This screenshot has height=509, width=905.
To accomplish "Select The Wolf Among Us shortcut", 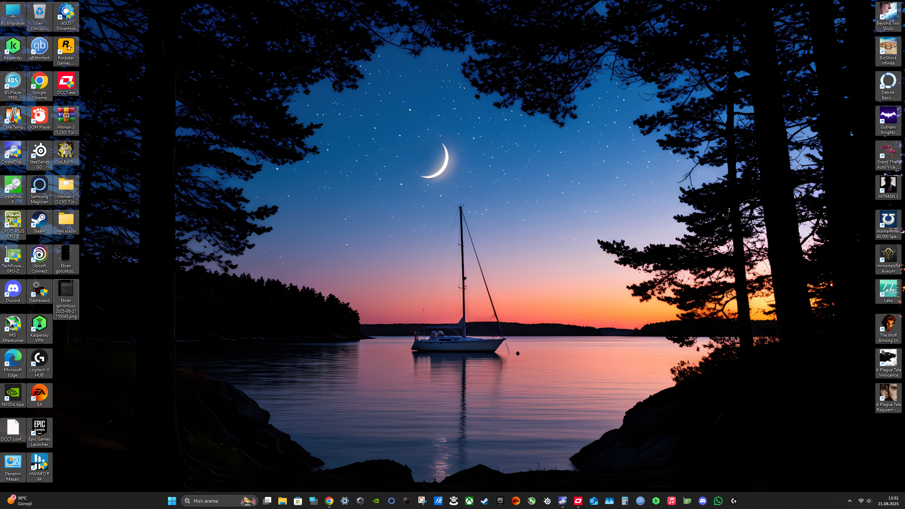I will (x=888, y=329).
